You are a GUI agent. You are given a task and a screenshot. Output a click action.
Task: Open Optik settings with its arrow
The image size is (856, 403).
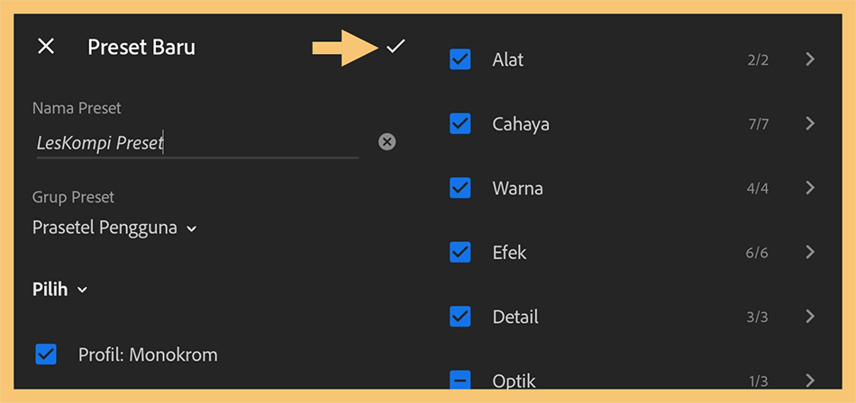tap(810, 381)
